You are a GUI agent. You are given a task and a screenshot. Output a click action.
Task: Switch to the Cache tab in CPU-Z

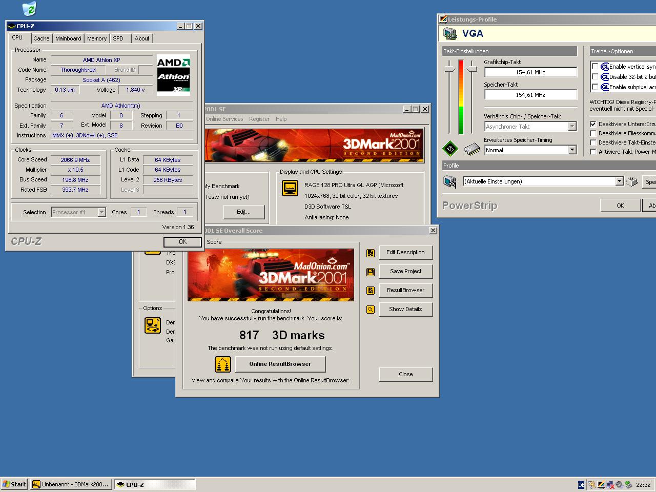click(42, 38)
